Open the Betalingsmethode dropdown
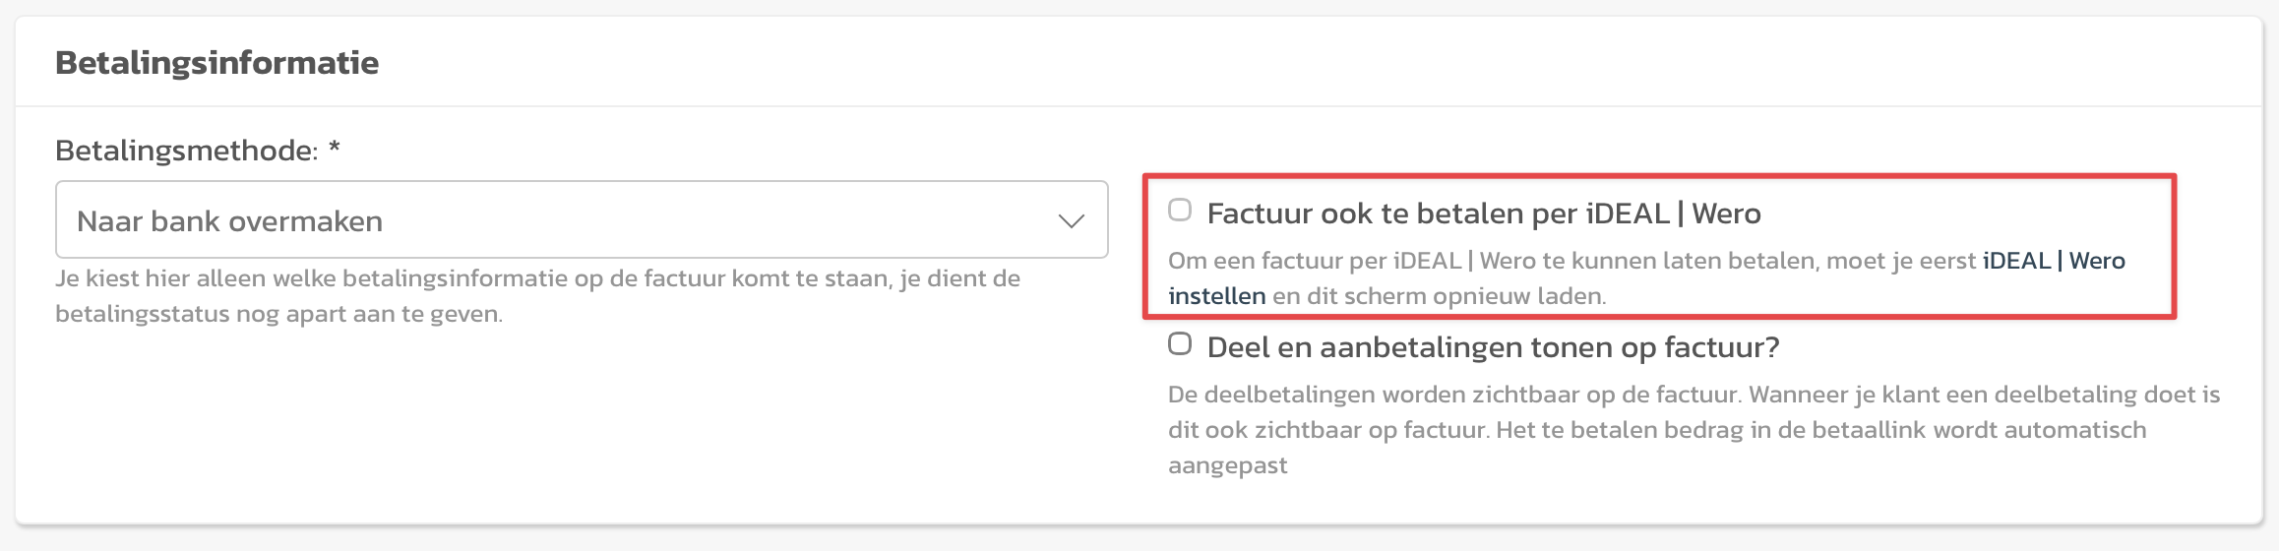Image resolution: width=2279 pixels, height=551 pixels. 581,220
